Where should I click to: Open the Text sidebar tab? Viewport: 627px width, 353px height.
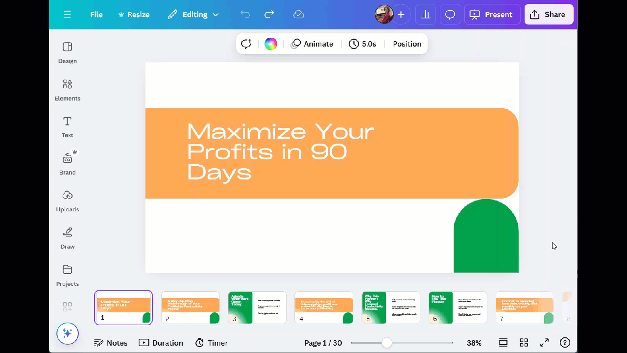(x=68, y=127)
